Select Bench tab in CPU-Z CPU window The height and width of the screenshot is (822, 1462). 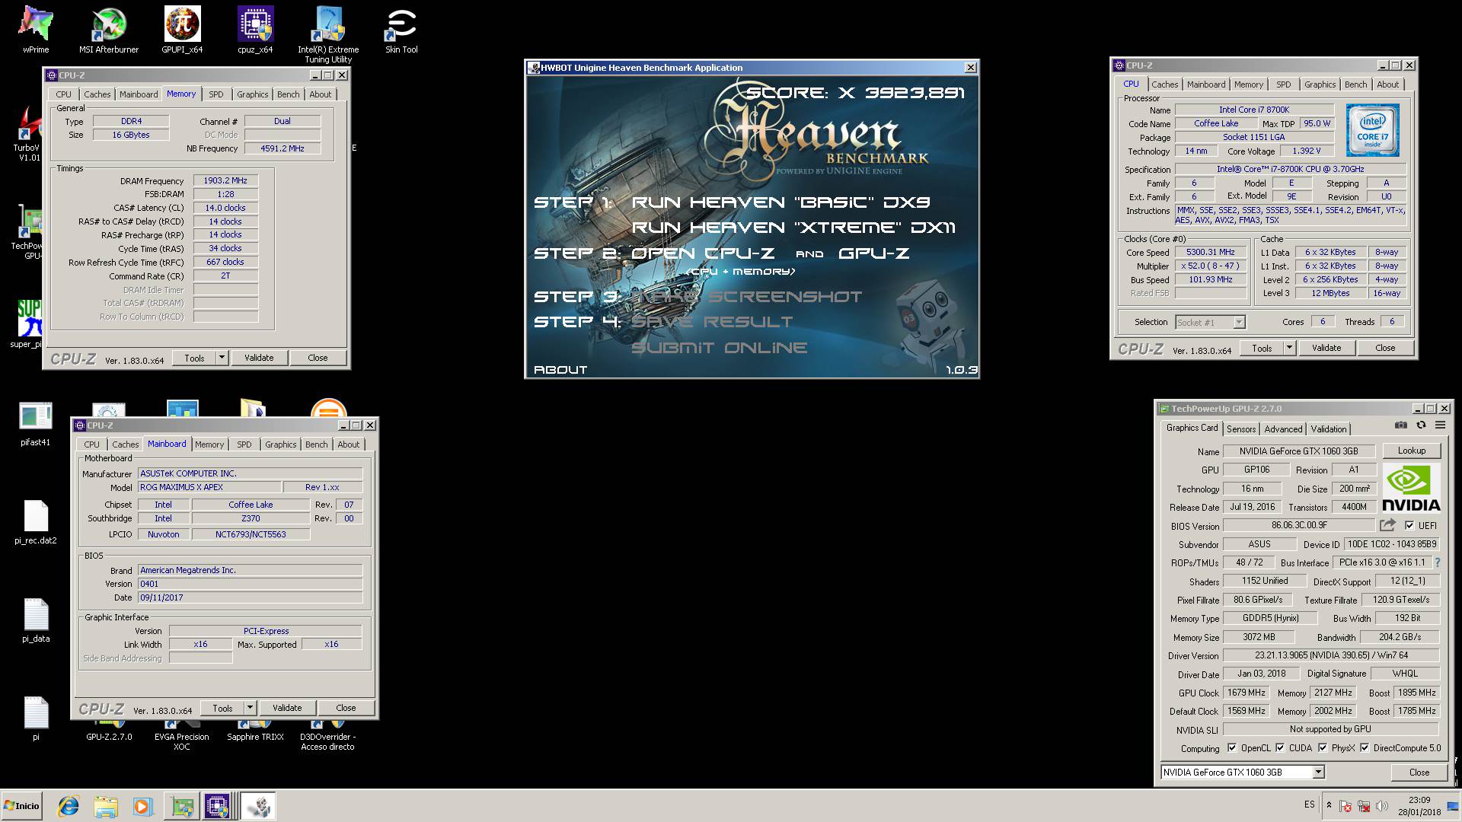[1355, 84]
